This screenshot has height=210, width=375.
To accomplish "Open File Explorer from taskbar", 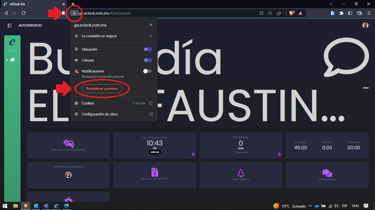I will pyautogui.click(x=16, y=206).
